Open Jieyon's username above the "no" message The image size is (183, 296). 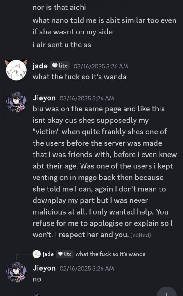coord(44,268)
